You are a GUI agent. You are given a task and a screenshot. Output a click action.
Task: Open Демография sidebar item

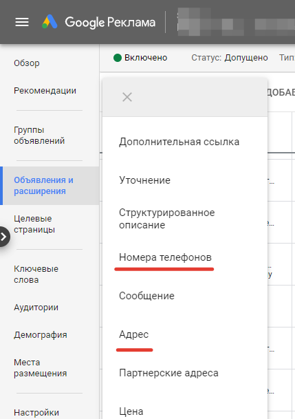coord(41,335)
